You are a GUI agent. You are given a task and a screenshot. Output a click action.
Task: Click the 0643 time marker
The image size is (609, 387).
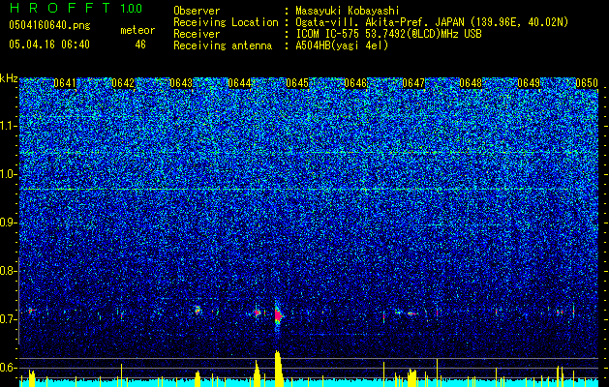pos(181,83)
